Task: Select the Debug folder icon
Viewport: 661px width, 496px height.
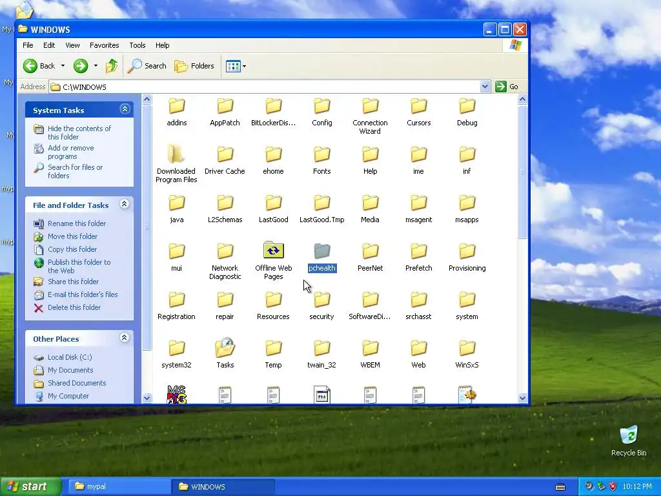Action: point(467,106)
